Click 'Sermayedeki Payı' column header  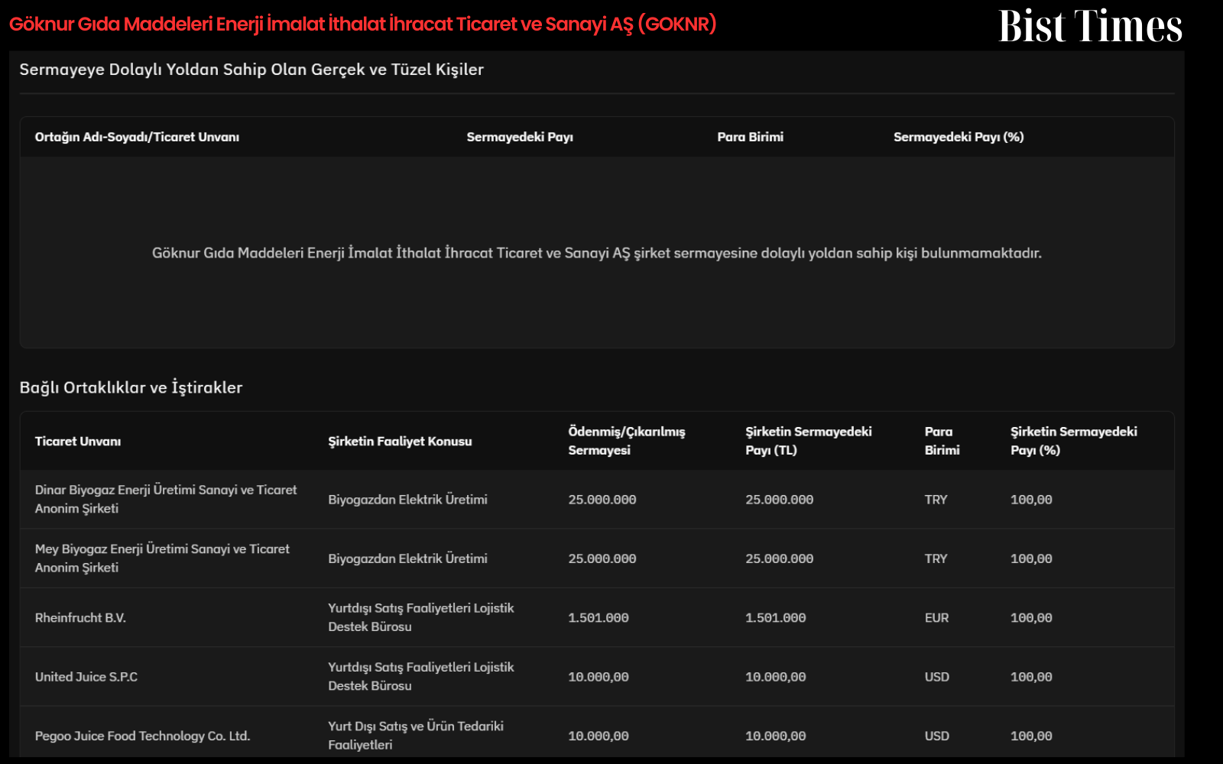coord(520,137)
